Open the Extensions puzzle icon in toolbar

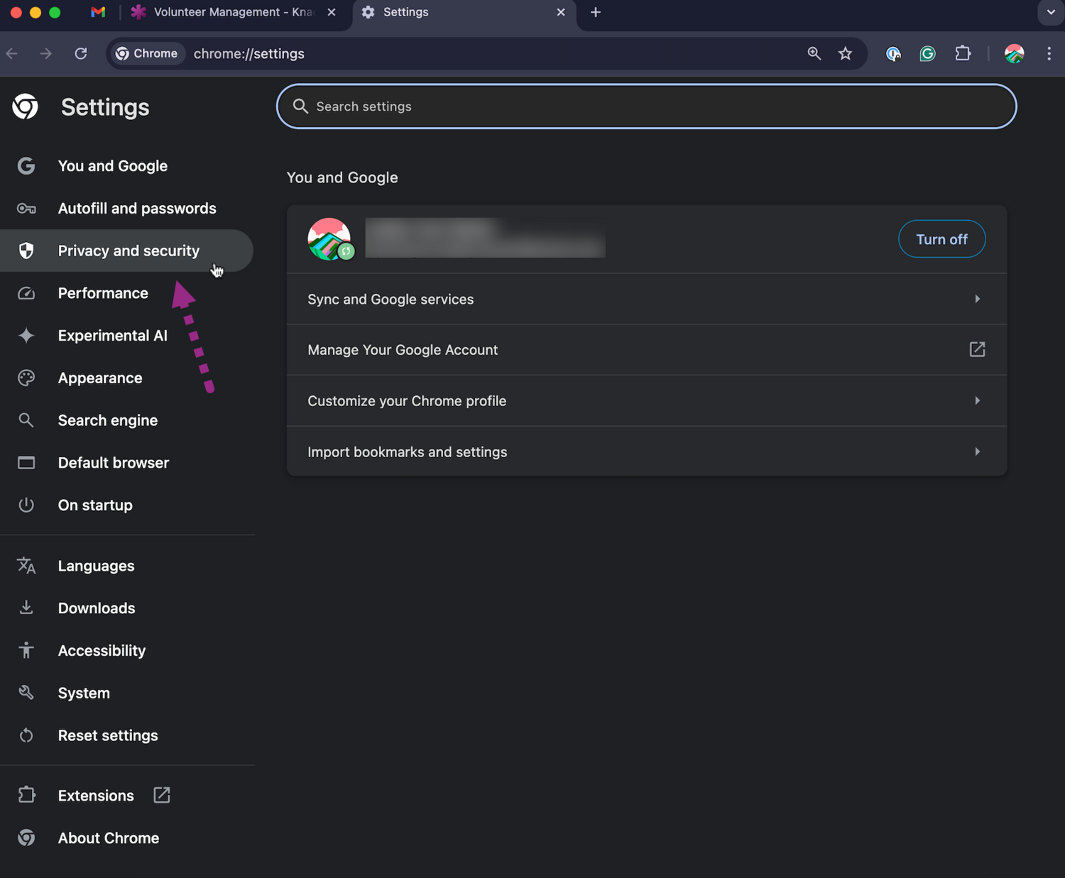[963, 54]
